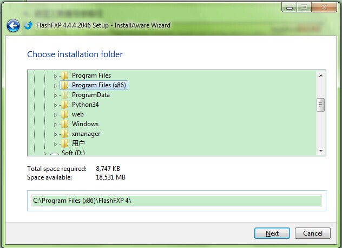Expand the Program Files (x86) node
Screen dimensions: 342x248
tap(55, 86)
